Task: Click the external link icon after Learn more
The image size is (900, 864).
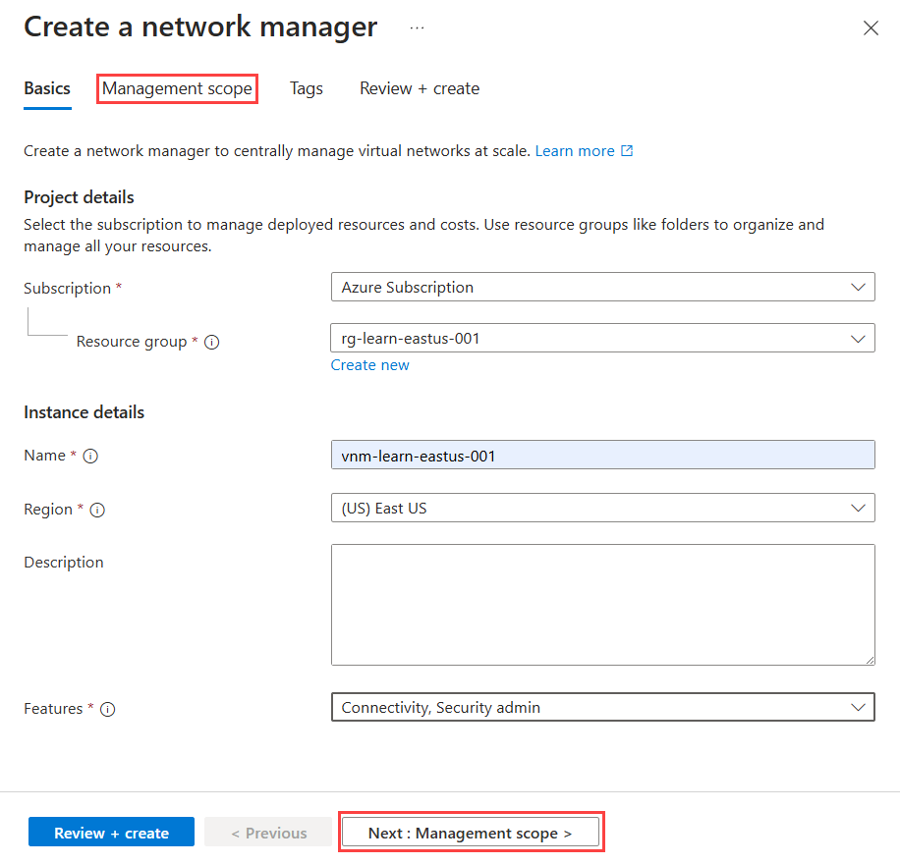Action: (x=626, y=150)
